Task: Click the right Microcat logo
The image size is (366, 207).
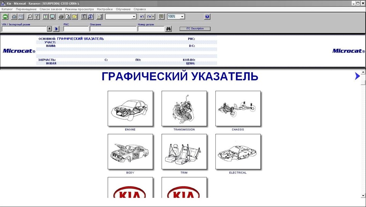Action: coord(348,51)
